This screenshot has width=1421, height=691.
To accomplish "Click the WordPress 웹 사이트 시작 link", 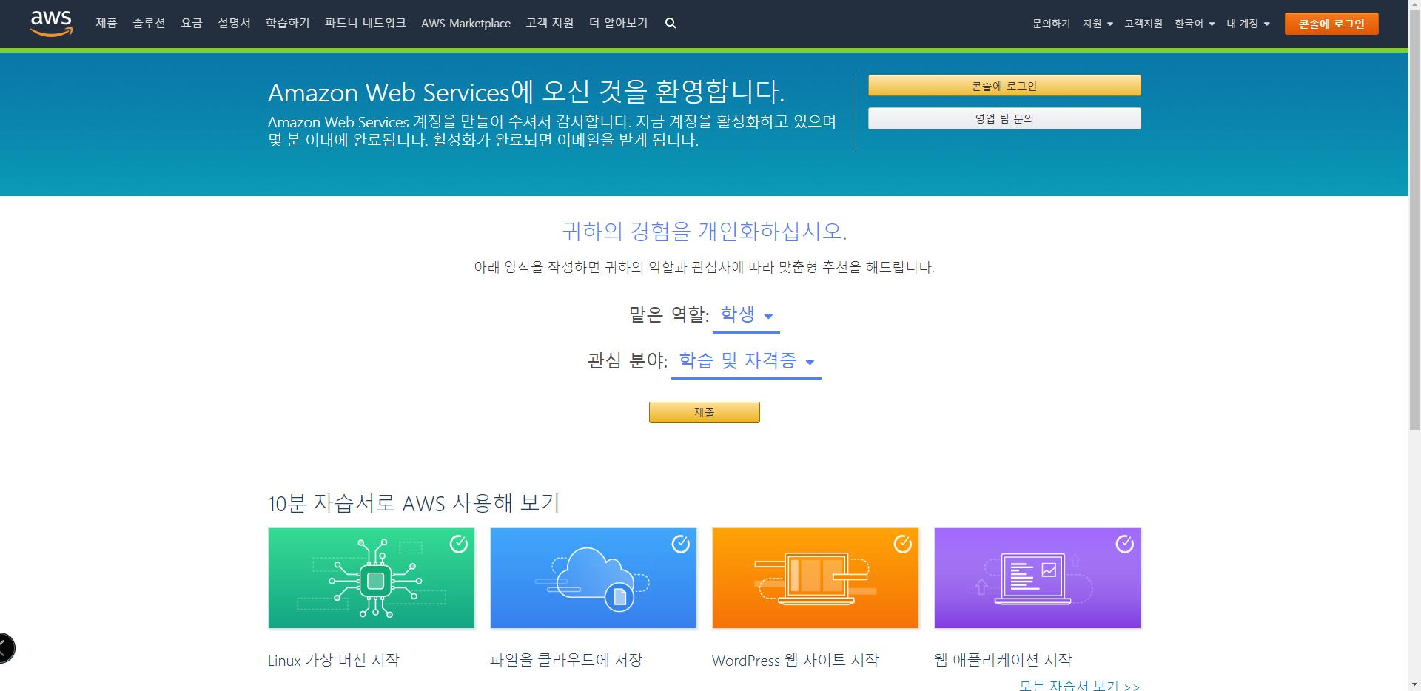I will point(796,660).
